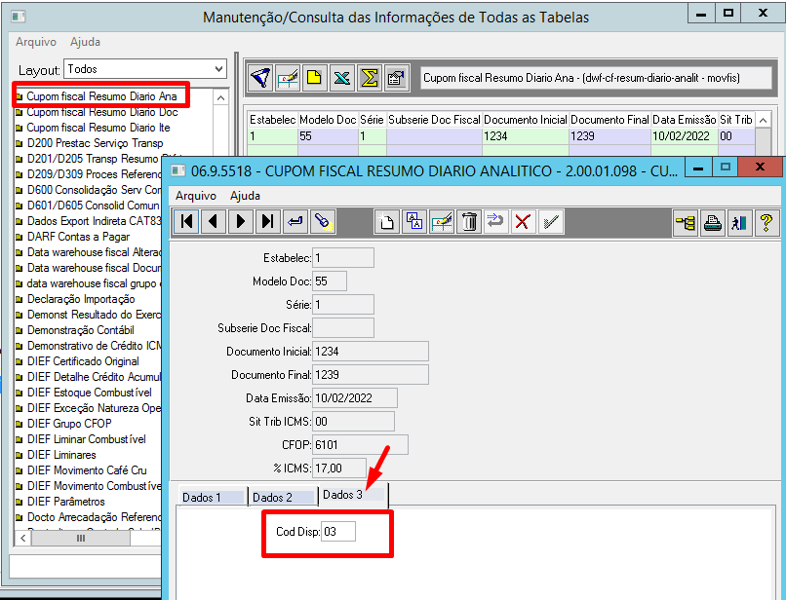Print with the printer icon
The width and height of the screenshot is (786, 600).
[712, 222]
